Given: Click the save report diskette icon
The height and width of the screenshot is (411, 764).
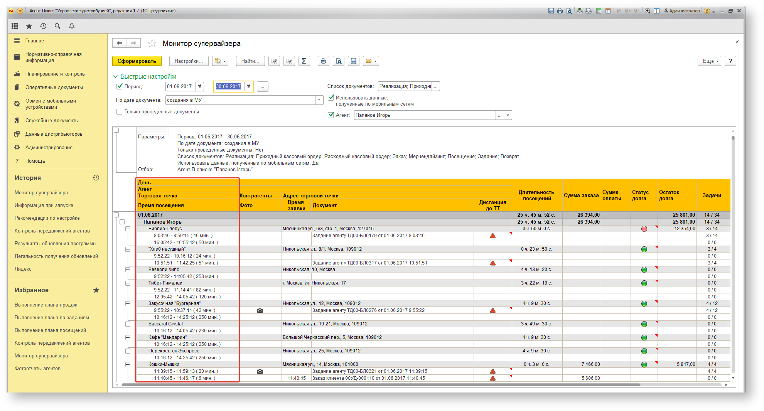Looking at the screenshot, I should point(354,61).
